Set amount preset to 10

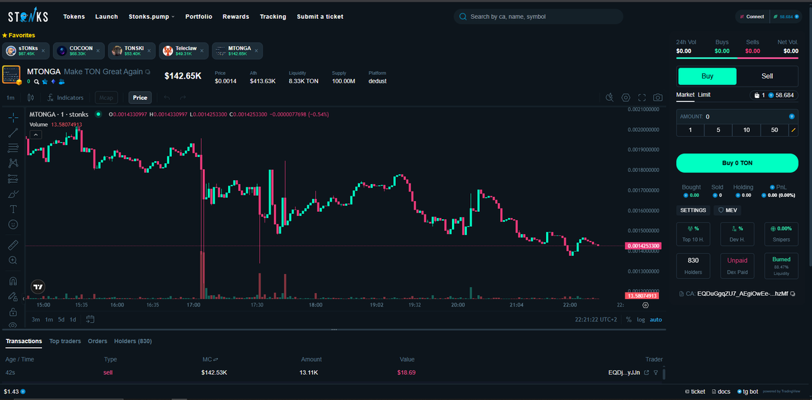pyautogui.click(x=746, y=130)
